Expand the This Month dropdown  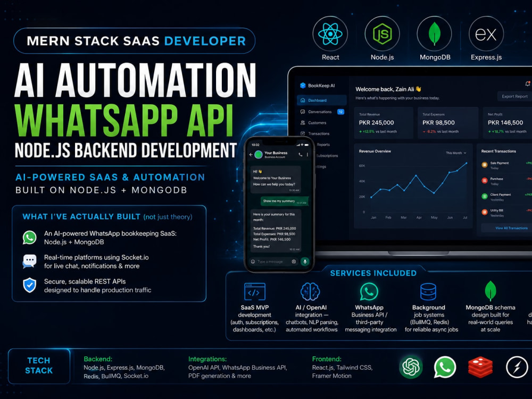click(456, 153)
